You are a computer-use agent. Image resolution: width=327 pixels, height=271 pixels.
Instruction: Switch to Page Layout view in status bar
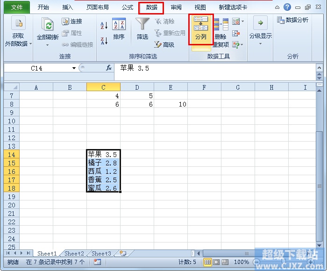[x=216, y=262]
